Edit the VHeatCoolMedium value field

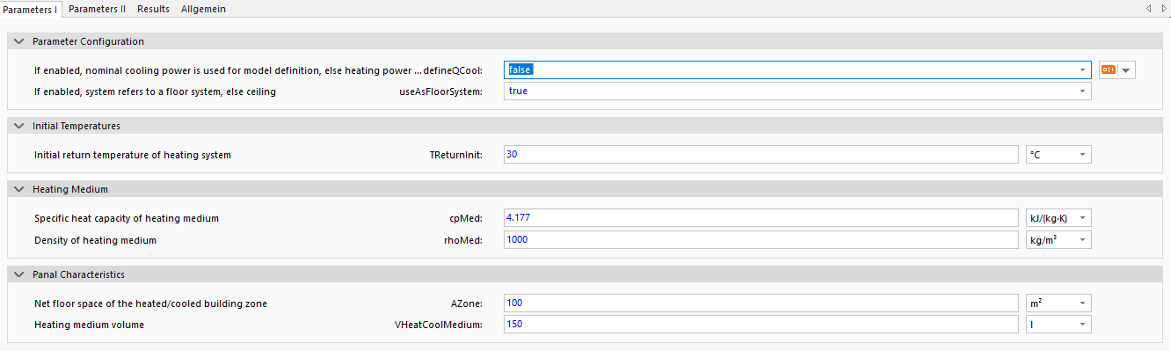pyautogui.click(x=761, y=325)
